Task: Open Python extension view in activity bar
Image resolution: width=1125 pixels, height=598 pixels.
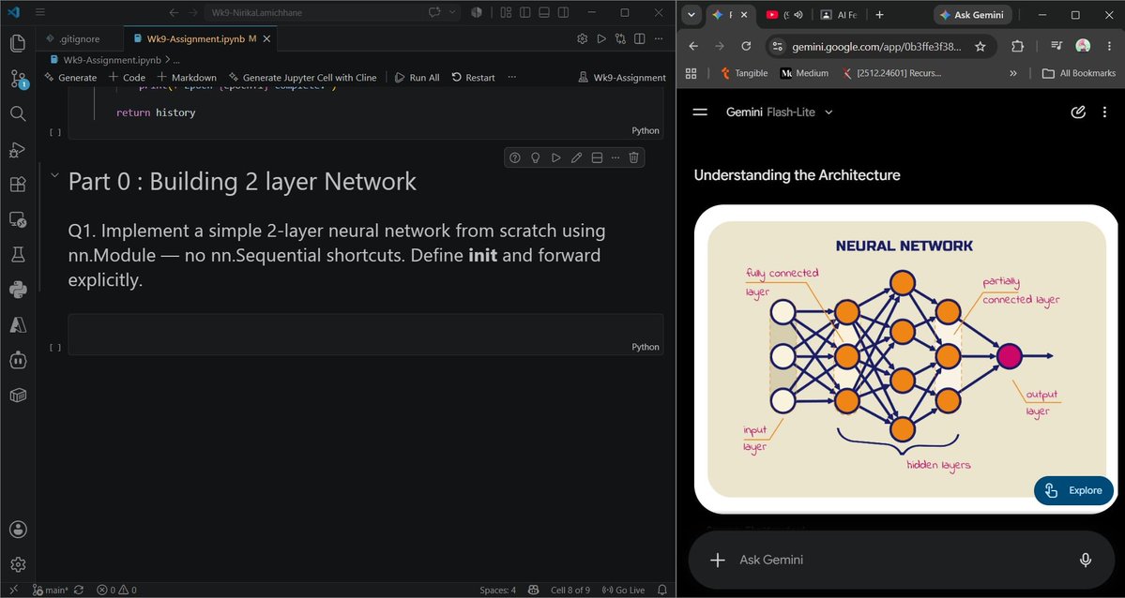Action: click(18, 290)
